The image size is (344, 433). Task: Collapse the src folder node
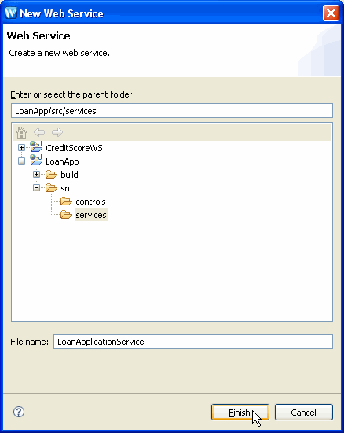point(36,188)
